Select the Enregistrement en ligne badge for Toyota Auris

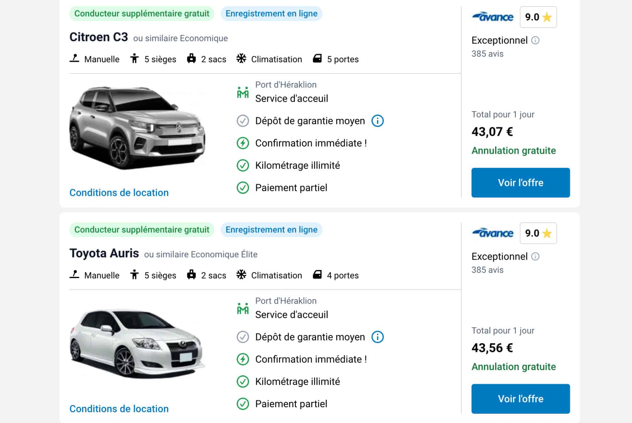click(x=272, y=229)
